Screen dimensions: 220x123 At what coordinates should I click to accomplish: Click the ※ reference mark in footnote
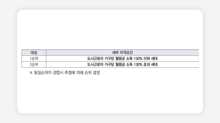tap(31, 73)
